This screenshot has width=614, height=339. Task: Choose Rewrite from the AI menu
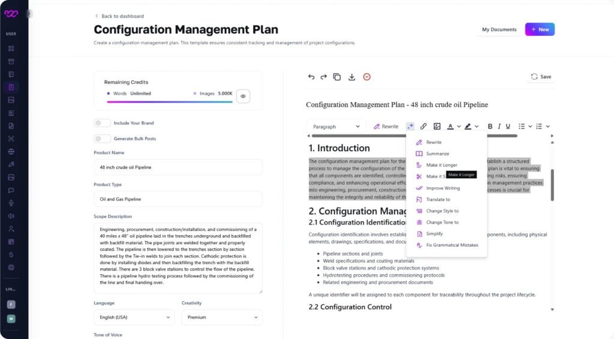pos(446,142)
